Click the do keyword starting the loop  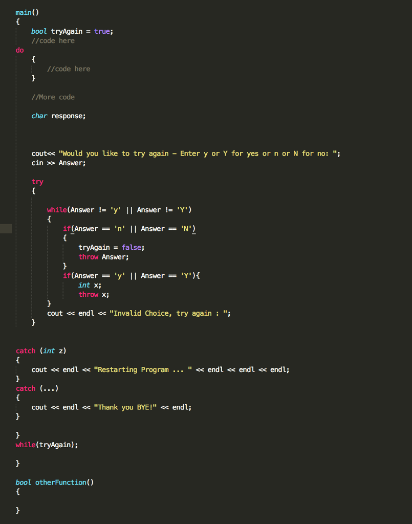click(x=19, y=50)
